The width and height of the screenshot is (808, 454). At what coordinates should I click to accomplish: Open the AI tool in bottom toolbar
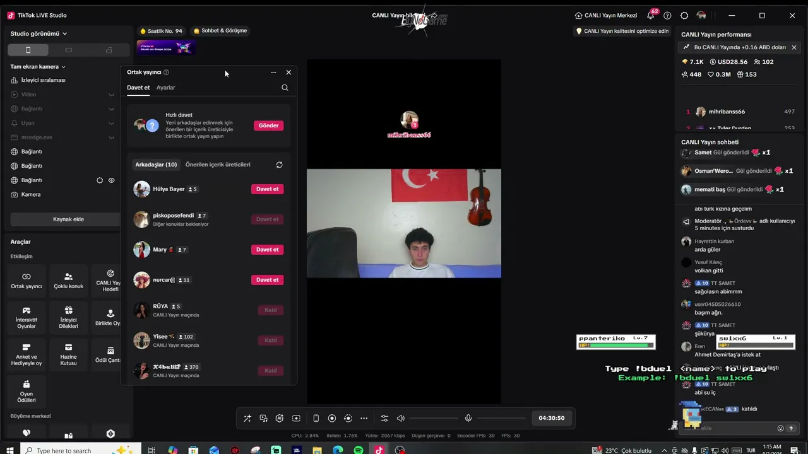click(x=280, y=418)
